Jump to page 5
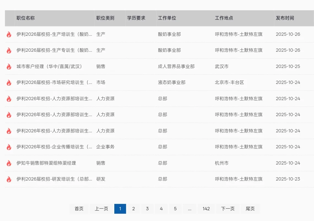 point(175,209)
